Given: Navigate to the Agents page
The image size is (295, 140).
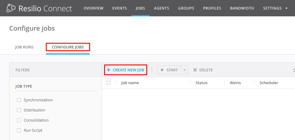Looking at the screenshot, I should (x=161, y=8).
